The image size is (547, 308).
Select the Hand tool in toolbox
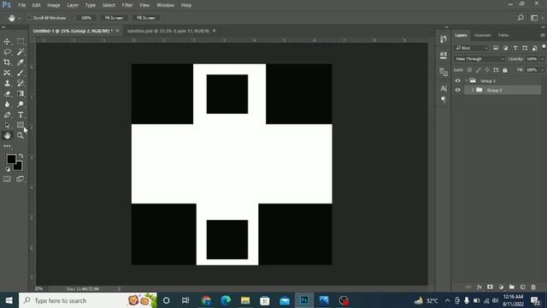(7, 135)
